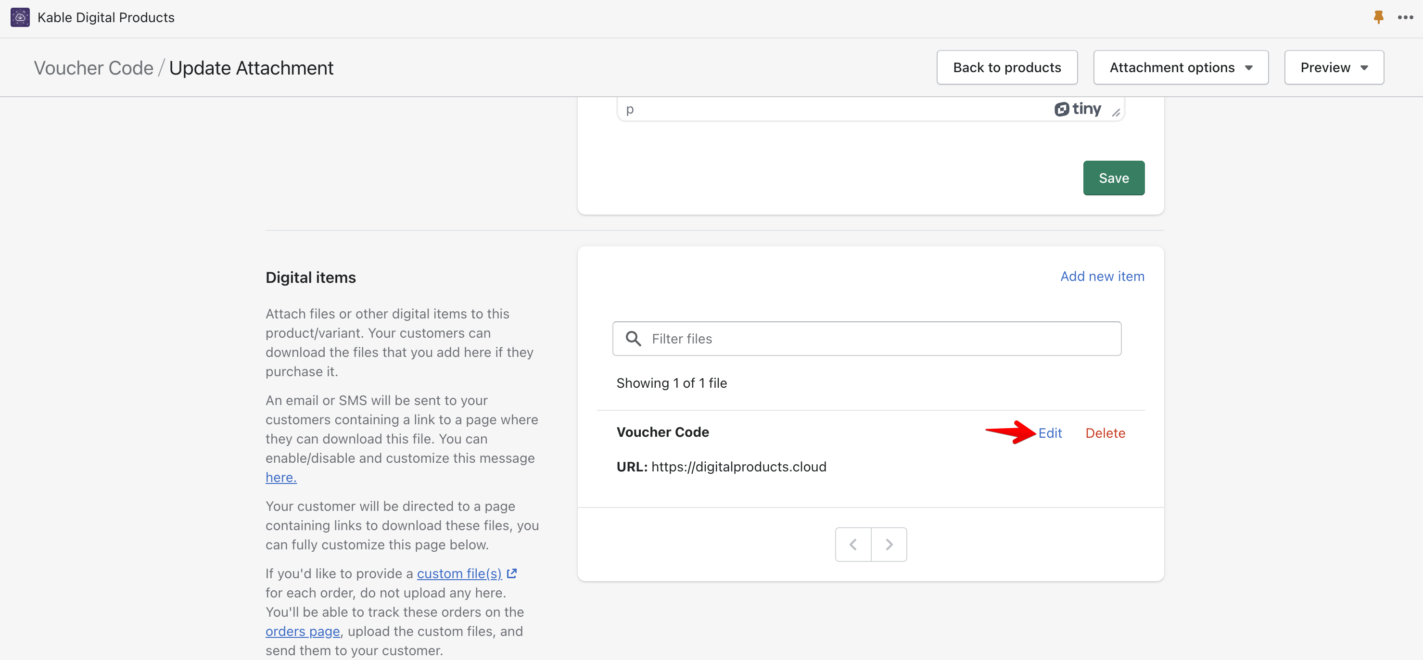Select the Voucher Code breadcrumb
Screen dimensions: 1423x660
[x=93, y=67]
